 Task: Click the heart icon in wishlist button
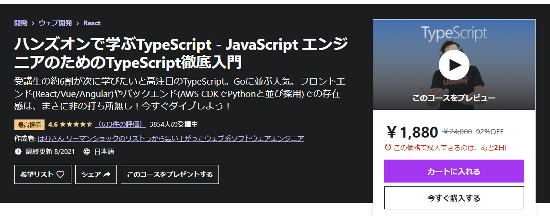pyautogui.click(x=60, y=174)
